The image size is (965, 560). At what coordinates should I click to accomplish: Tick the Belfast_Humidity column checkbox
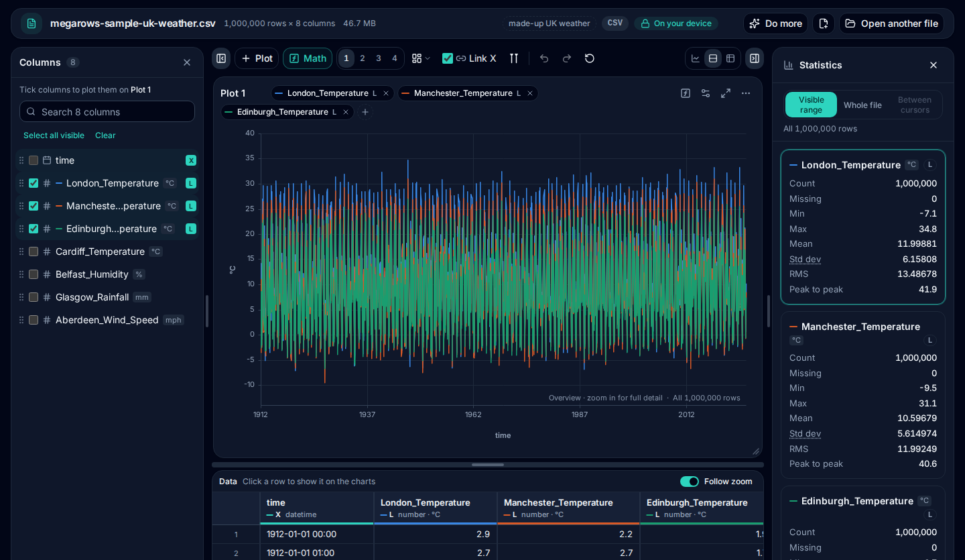34,274
